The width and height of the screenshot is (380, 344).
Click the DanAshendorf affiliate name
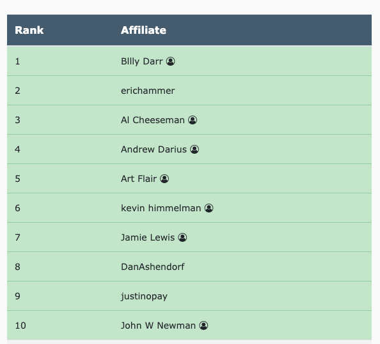click(153, 267)
